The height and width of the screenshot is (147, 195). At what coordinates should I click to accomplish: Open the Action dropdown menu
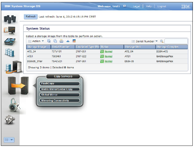coord(36,41)
